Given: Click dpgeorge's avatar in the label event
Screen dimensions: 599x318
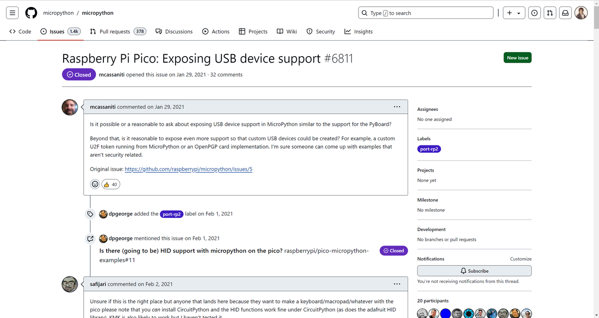Looking at the screenshot, I should coord(103,214).
